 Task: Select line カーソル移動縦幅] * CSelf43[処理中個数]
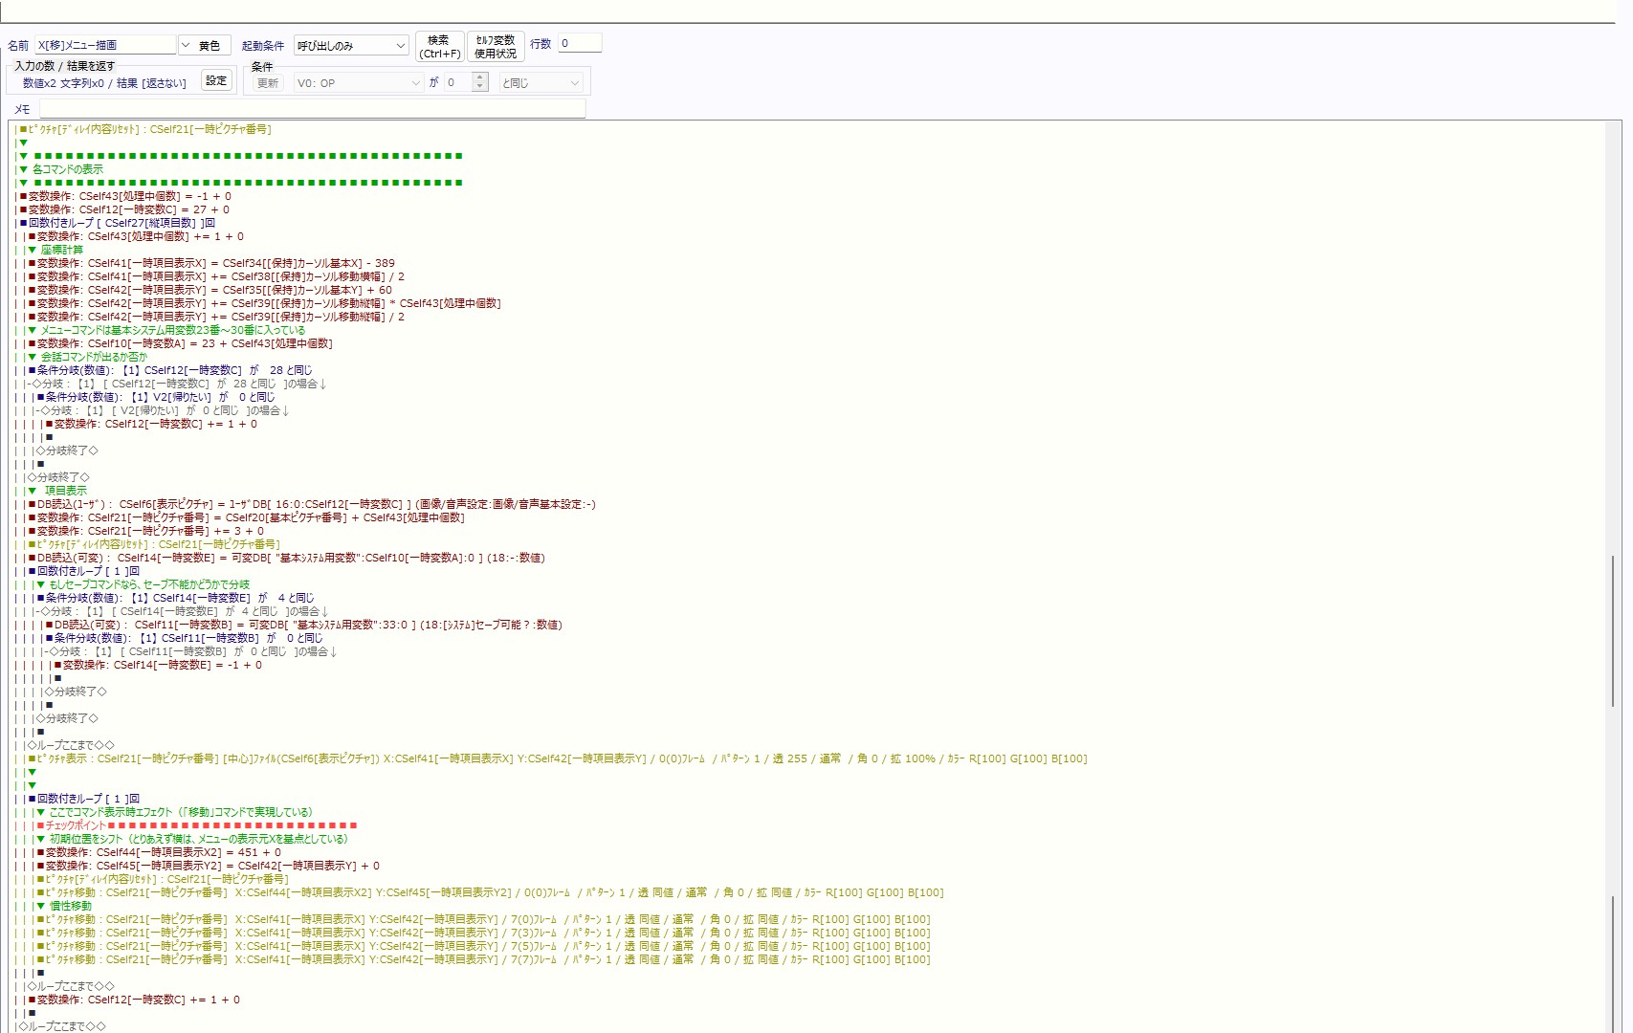click(269, 303)
